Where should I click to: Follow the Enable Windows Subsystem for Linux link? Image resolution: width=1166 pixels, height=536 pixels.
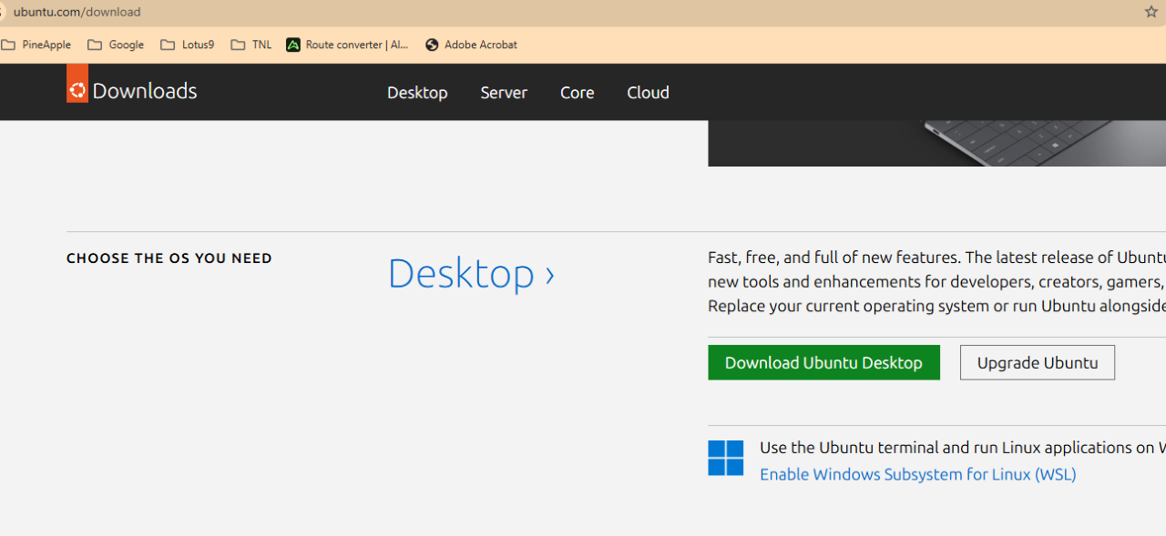[917, 474]
